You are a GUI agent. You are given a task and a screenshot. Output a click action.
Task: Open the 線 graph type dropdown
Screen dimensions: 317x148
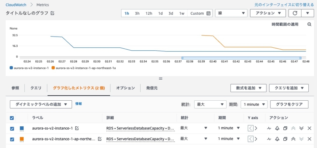pyautogui.click(x=231, y=13)
